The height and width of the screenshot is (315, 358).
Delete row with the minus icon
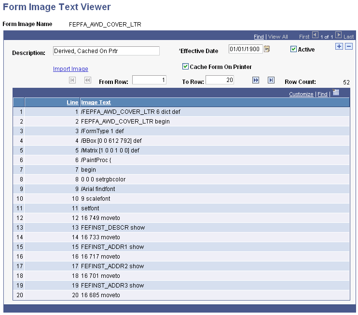click(x=349, y=46)
